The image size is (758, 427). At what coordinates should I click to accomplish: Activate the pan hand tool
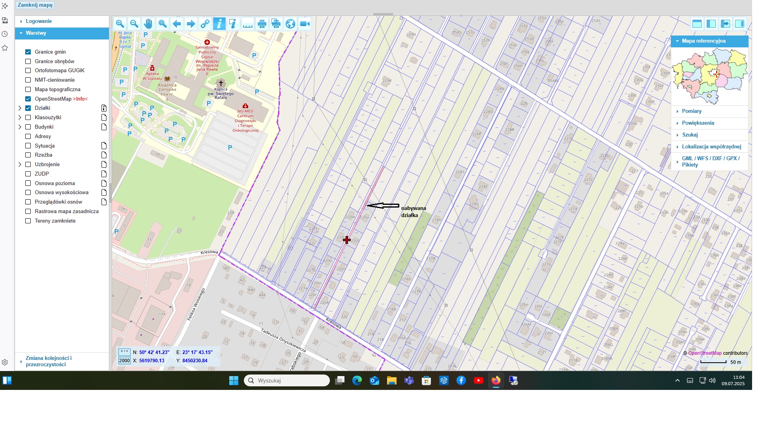click(x=148, y=24)
